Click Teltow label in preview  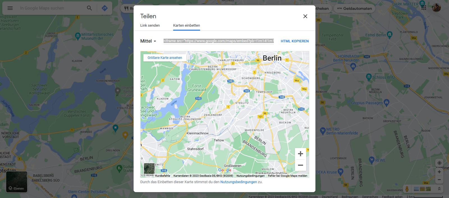[x=219, y=140]
